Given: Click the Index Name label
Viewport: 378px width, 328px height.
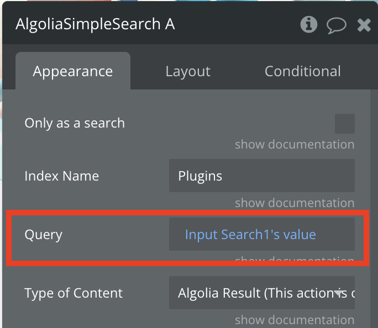Looking at the screenshot, I should point(62,176).
